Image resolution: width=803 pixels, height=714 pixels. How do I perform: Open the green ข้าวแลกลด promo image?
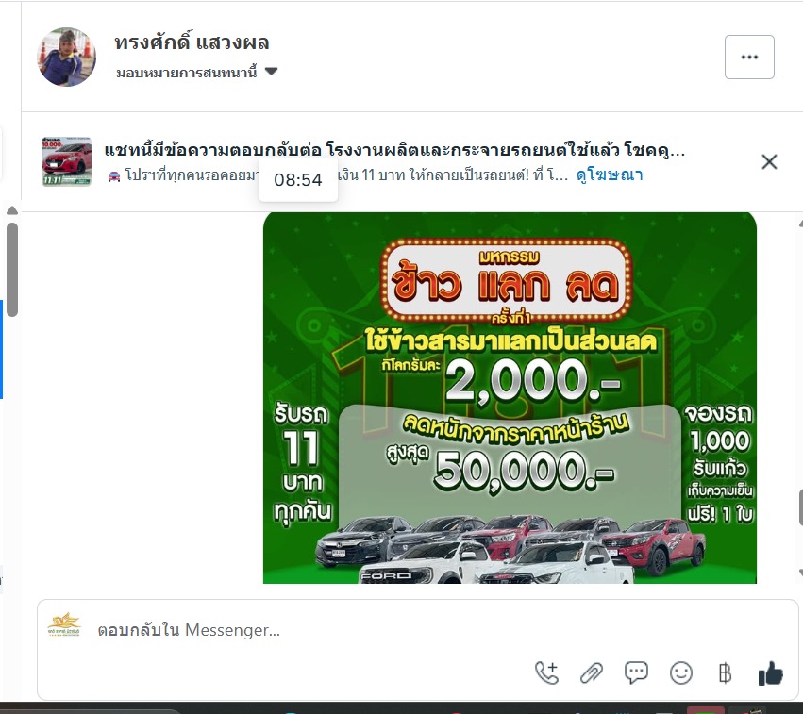pos(510,398)
